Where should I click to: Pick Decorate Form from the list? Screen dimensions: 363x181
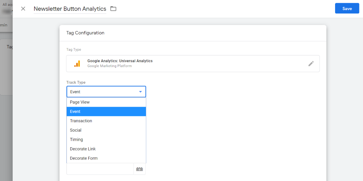point(106,158)
